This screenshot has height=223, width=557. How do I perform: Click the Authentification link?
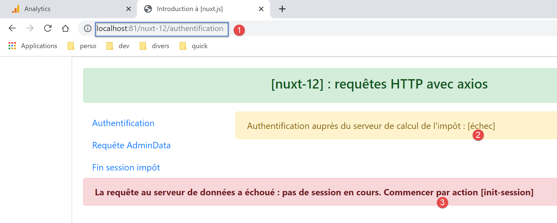pos(123,123)
